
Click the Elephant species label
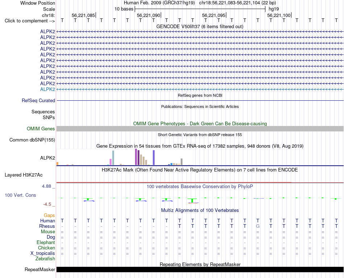click(46, 242)
